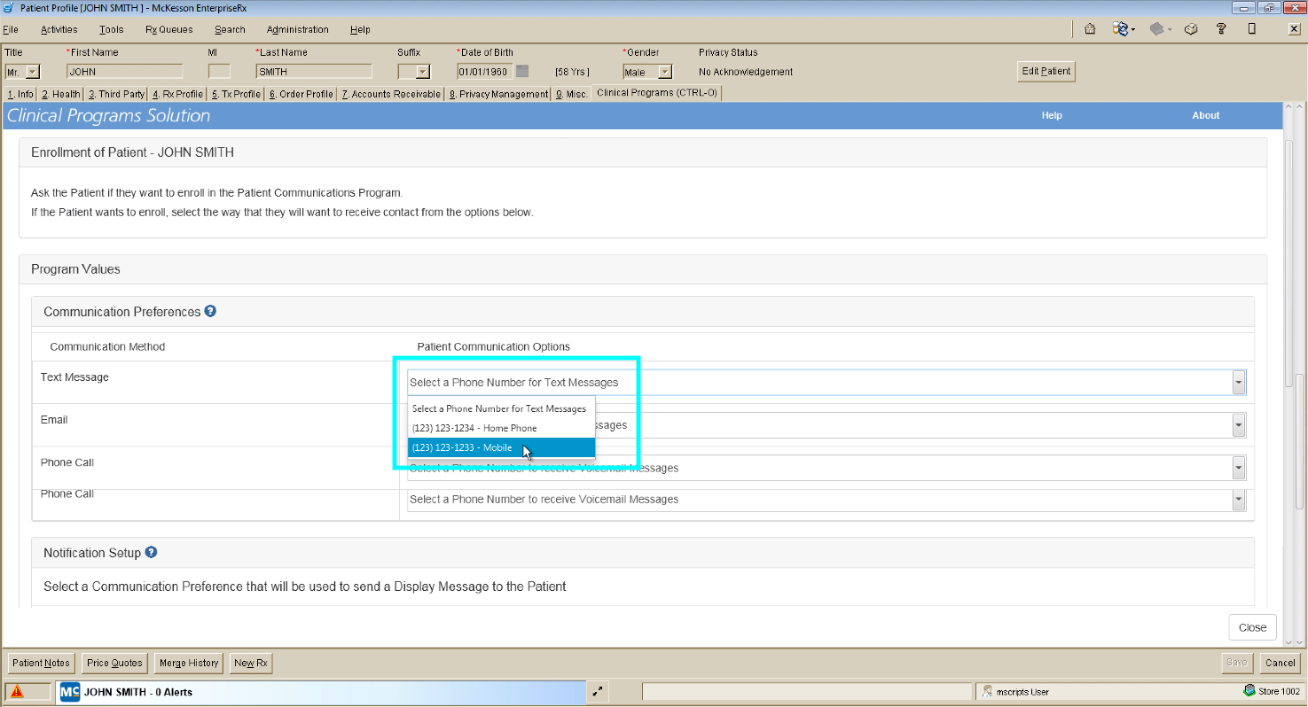The width and height of the screenshot is (1308, 707).
Task: Open the arrow next to the prescription refresh icon
Action: (1133, 30)
